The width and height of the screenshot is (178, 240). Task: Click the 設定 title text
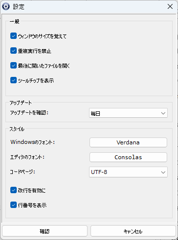pyautogui.click(x=19, y=7)
